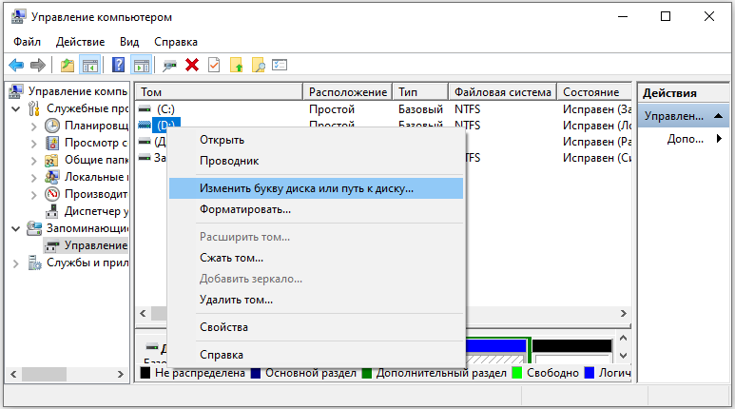The image size is (735, 409).
Task: Expand the Дополнительные действия arrow in Actions
Action: [x=719, y=139]
